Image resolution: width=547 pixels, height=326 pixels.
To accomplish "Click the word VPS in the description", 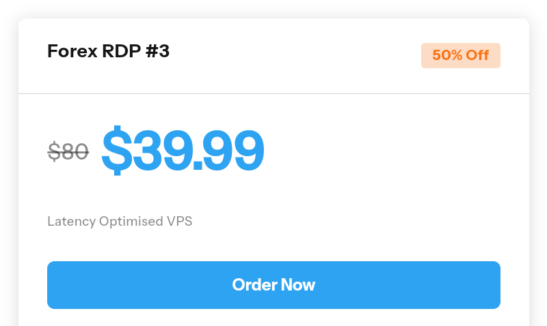I will tap(179, 222).
